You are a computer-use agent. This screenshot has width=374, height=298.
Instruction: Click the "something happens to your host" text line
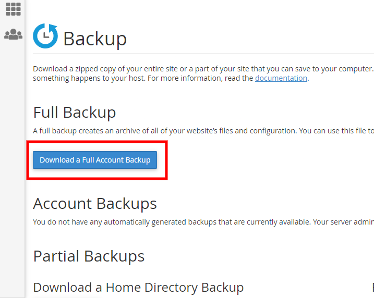pos(89,78)
